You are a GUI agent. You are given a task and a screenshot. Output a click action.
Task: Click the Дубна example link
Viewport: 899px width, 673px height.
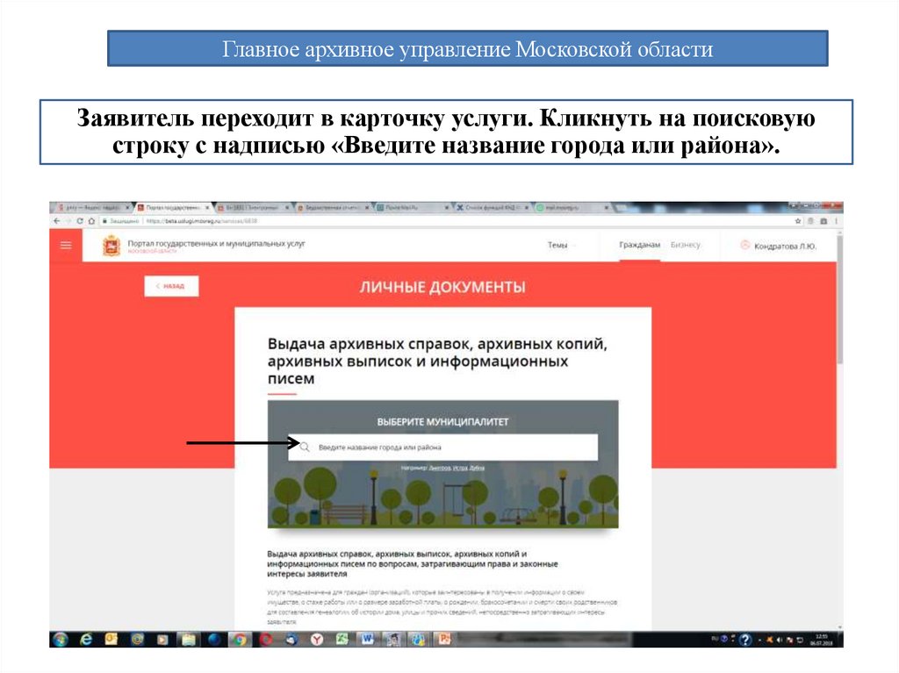point(476,466)
